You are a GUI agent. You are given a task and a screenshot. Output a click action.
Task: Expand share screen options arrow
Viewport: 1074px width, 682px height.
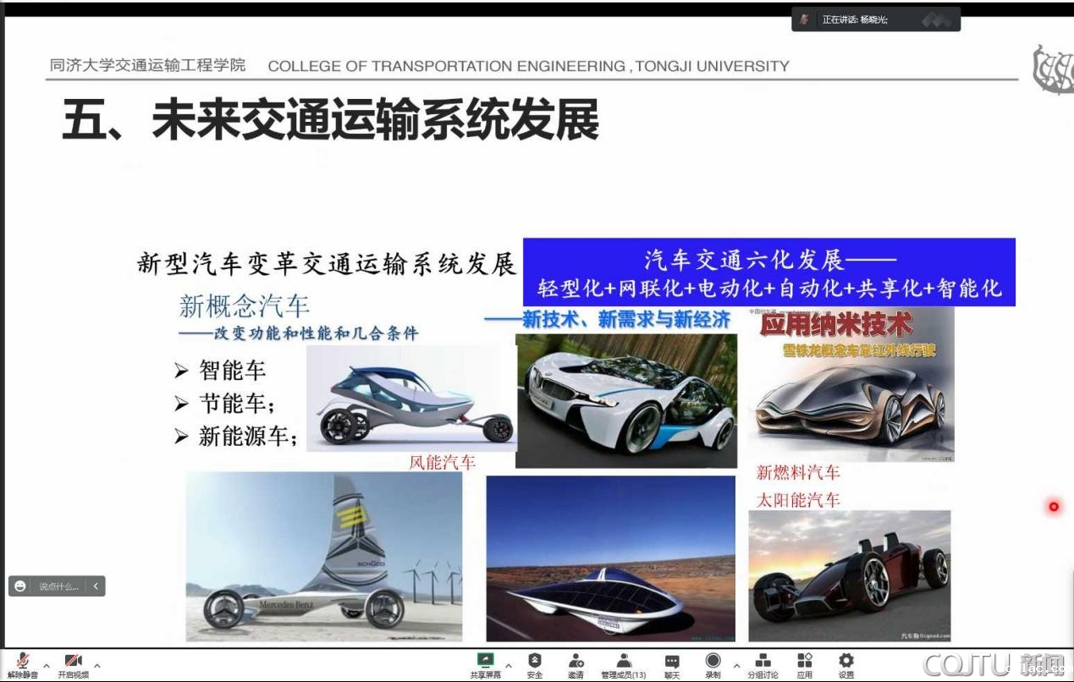(509, 665)
